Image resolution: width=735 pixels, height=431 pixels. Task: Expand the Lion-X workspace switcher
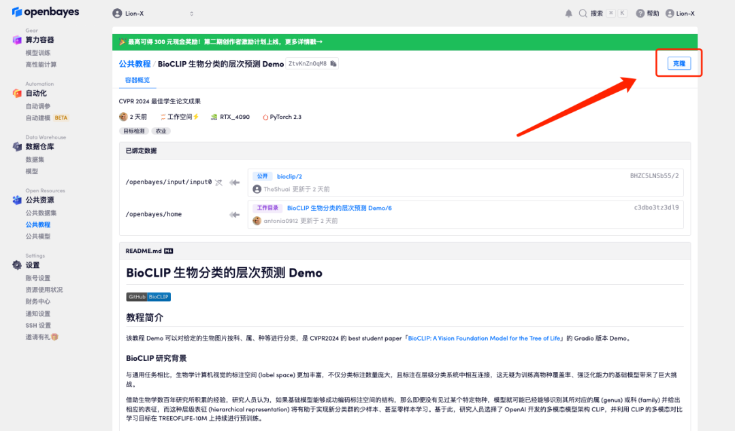click(x=191, y=14)
